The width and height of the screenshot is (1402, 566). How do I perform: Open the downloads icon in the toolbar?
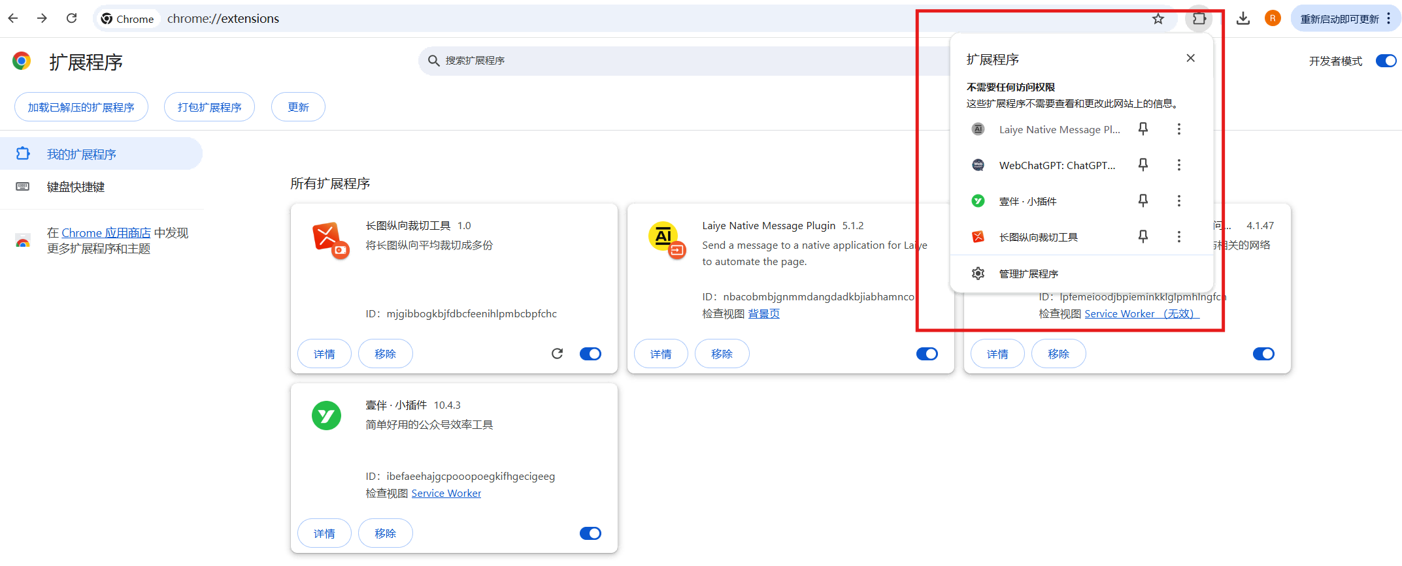1243,19
